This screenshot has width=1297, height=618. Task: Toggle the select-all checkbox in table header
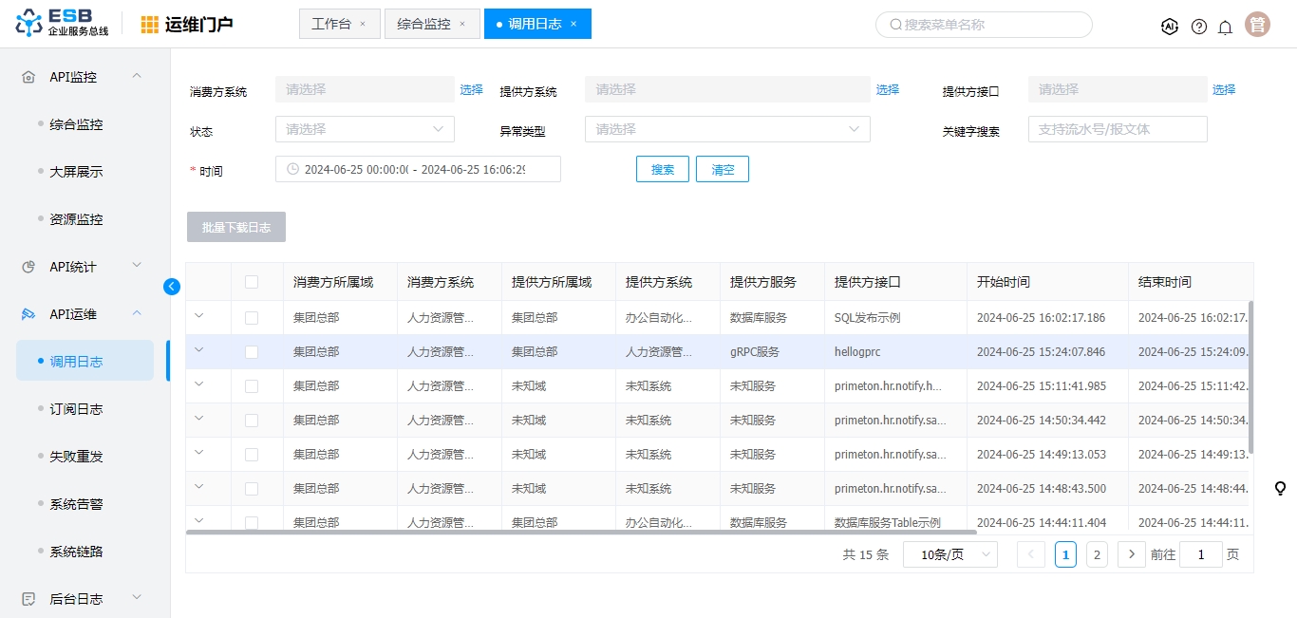(x=252, y=282)
